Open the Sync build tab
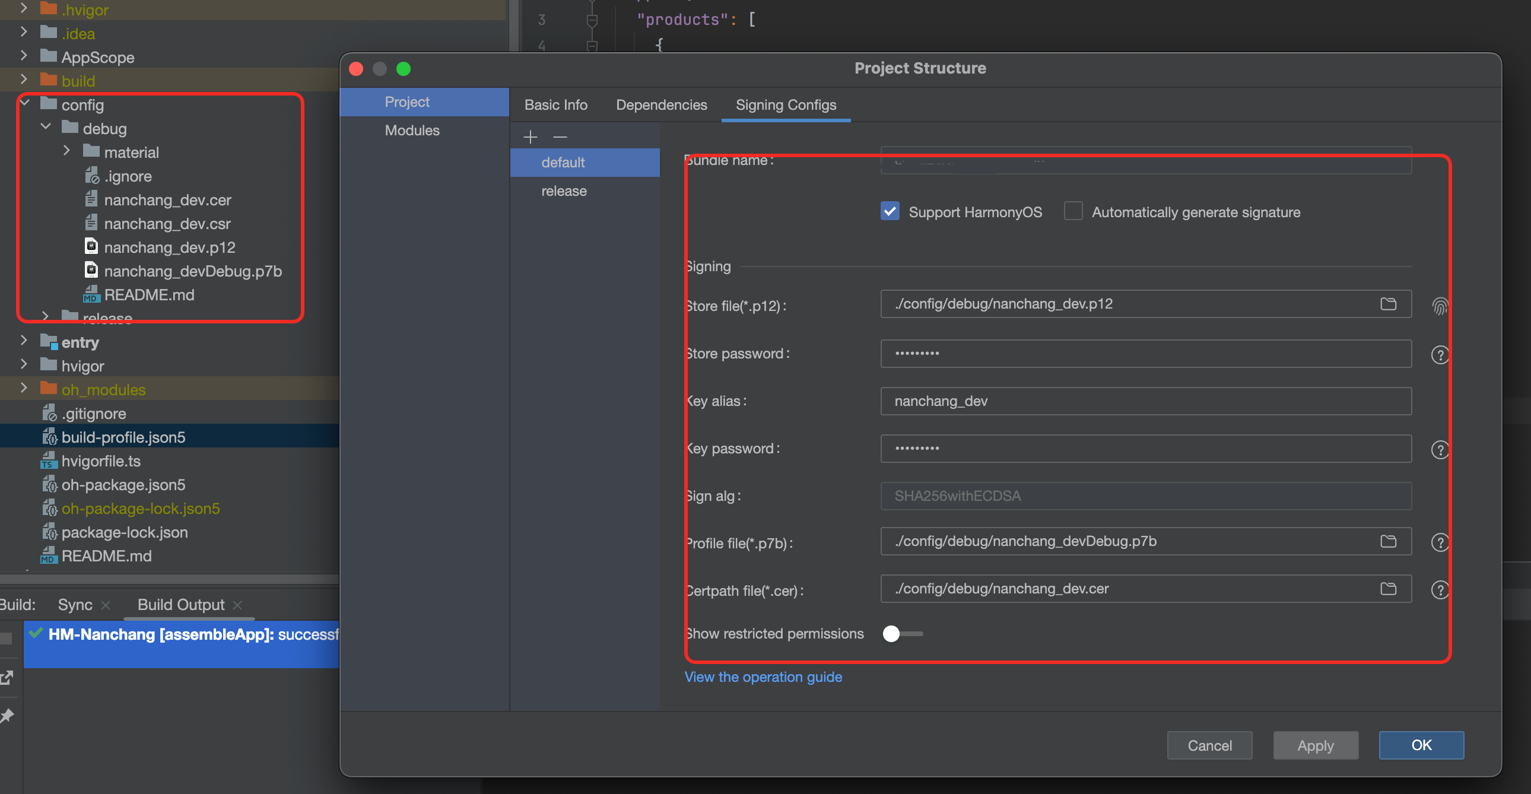Image resolution: width=1531 pixels, height=794 pixels. 75,605
